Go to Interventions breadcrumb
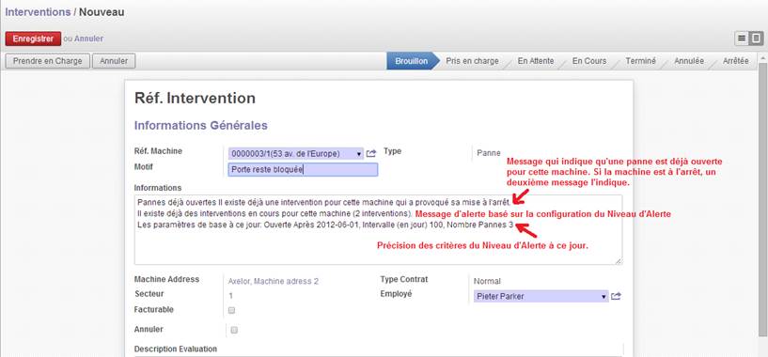 click(38, 12)
